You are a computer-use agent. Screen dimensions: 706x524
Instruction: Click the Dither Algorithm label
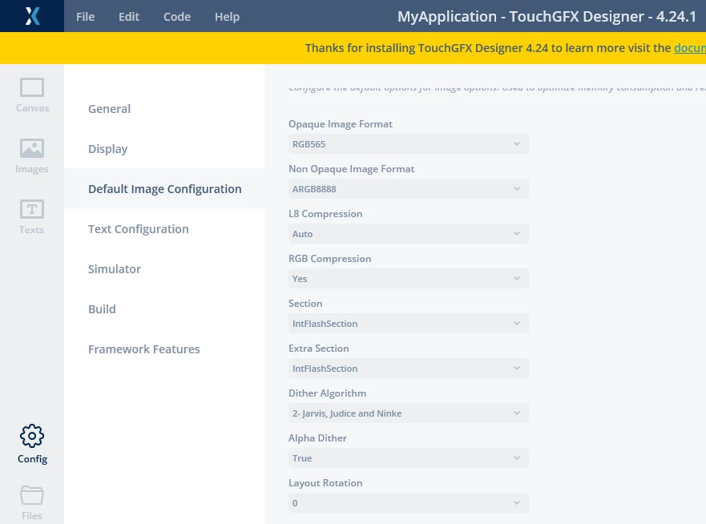click(x=327, y=393)
